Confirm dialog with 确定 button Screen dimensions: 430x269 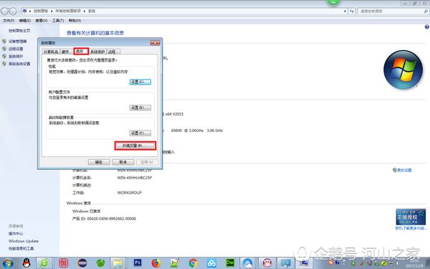point(99,162)
